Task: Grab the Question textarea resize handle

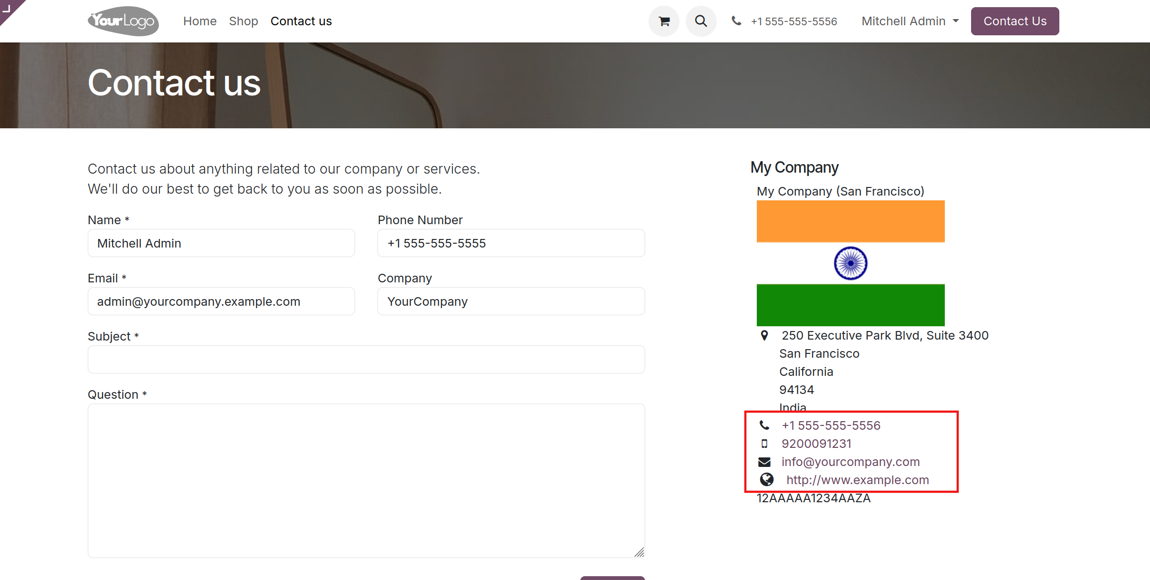Action: tap(639, 552)
